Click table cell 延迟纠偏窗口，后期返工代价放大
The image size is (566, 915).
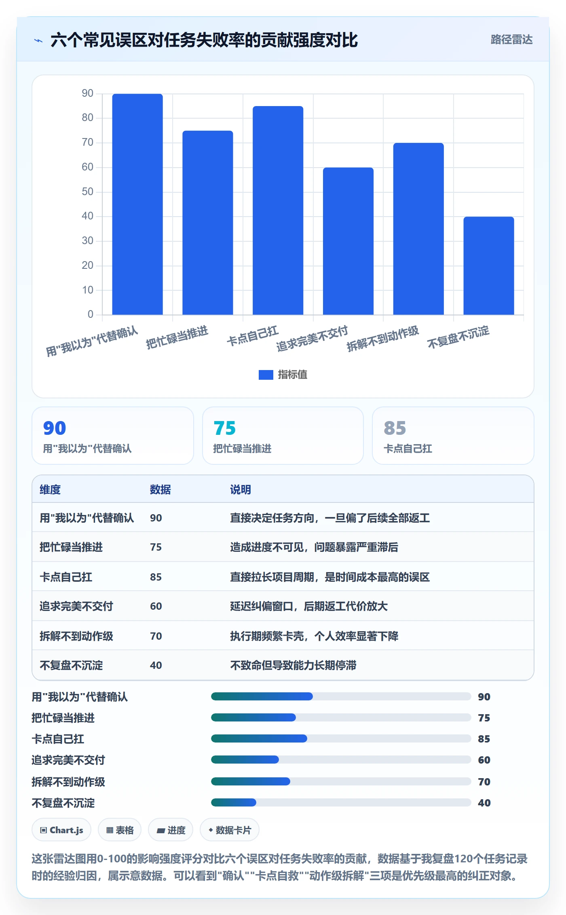click(x=309, y=606)
